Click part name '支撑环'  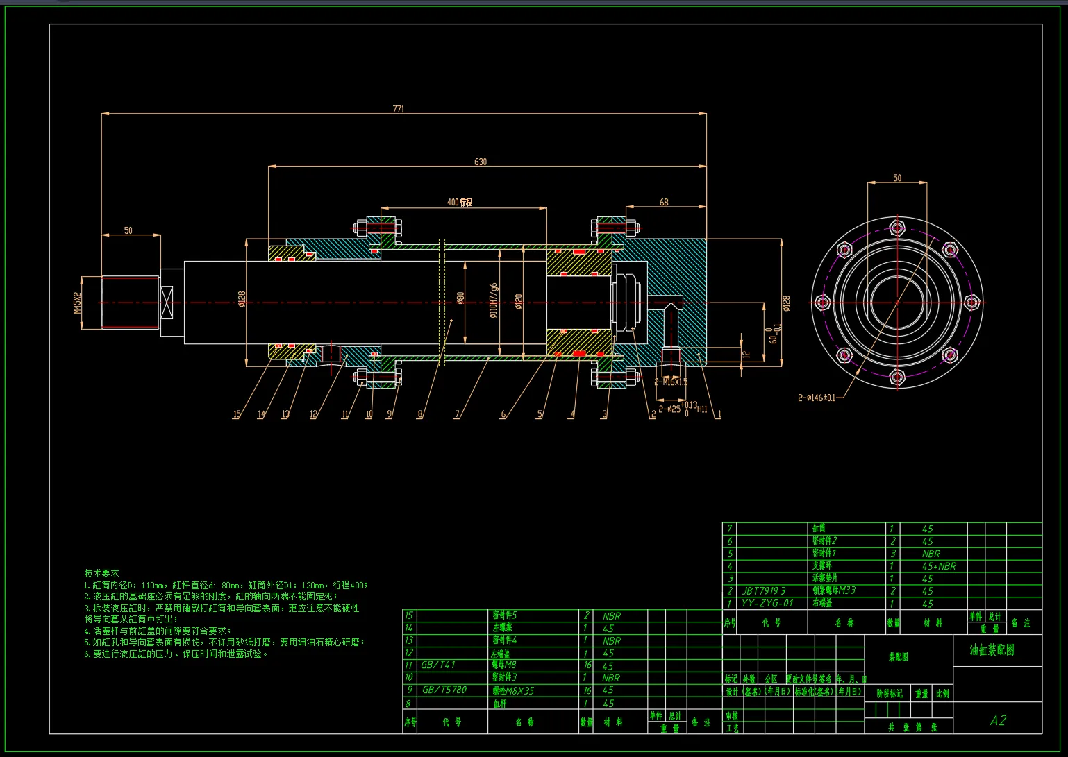[x=822, y=565]
